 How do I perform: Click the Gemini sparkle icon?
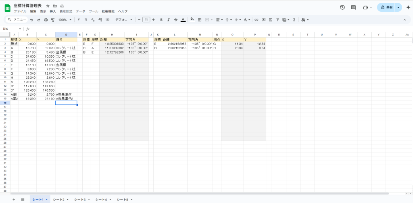click(x=408, y=7)
